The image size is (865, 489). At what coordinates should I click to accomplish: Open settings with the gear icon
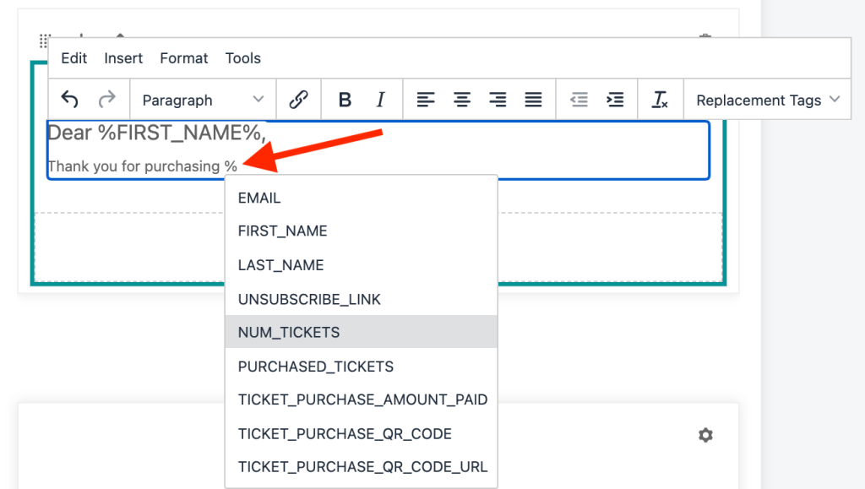coord(705,435)
